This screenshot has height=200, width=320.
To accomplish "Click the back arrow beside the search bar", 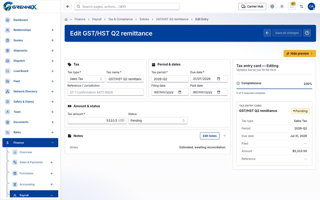I will pos(68,6).
